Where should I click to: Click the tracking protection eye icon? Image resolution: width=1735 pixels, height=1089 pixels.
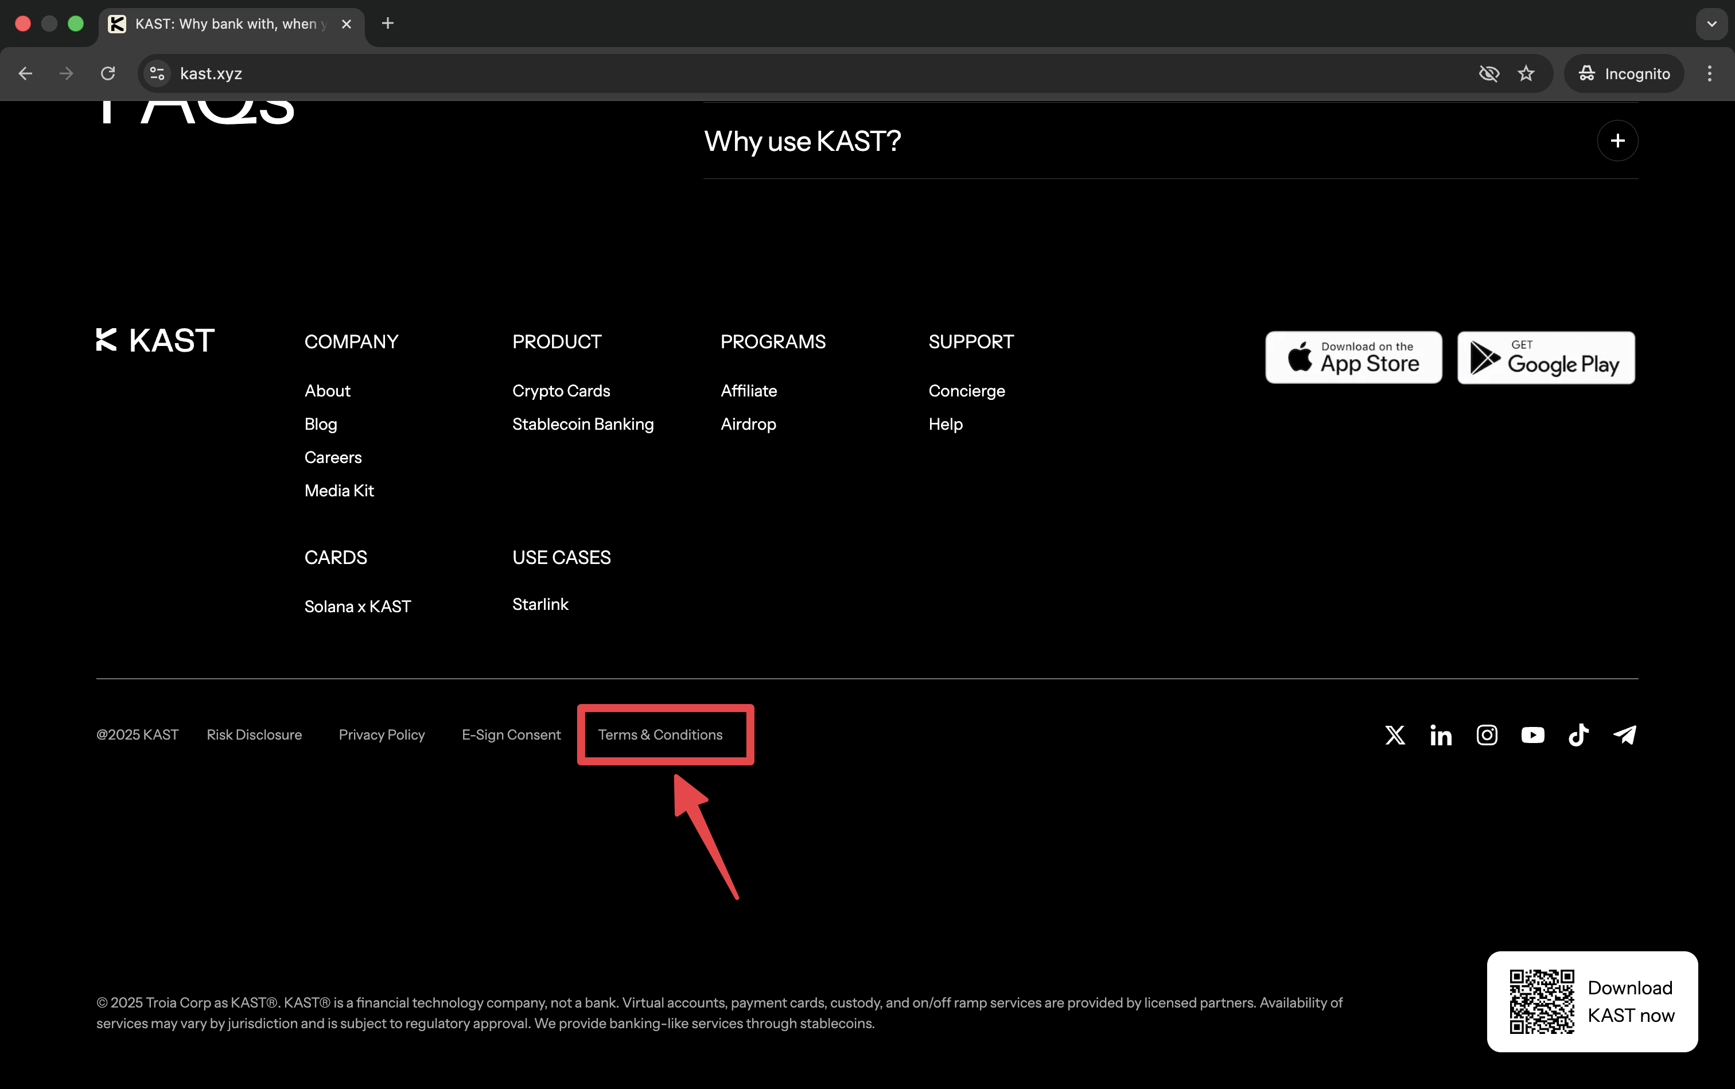click(x=1488, y=73)
